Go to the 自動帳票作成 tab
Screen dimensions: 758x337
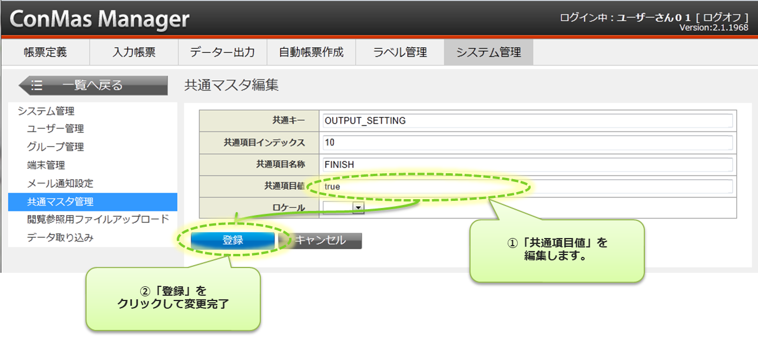[311, 52]
